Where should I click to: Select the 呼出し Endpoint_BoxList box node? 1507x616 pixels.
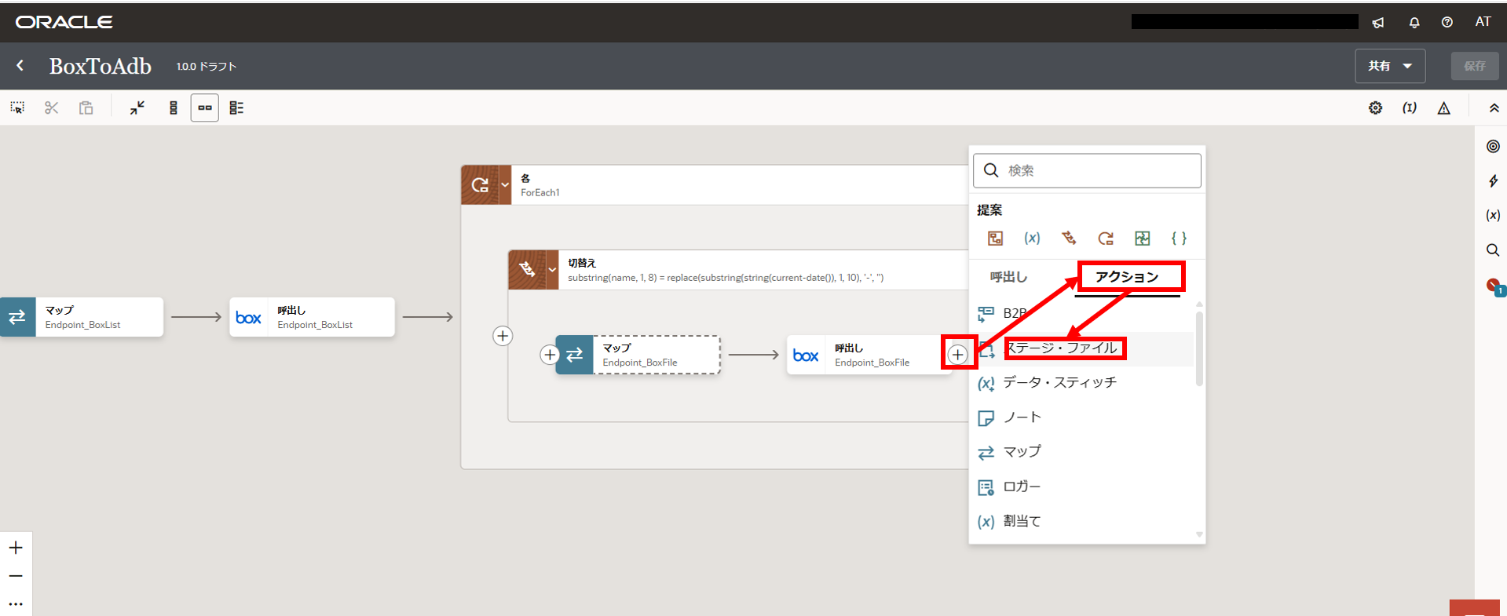tap(312, 317)
